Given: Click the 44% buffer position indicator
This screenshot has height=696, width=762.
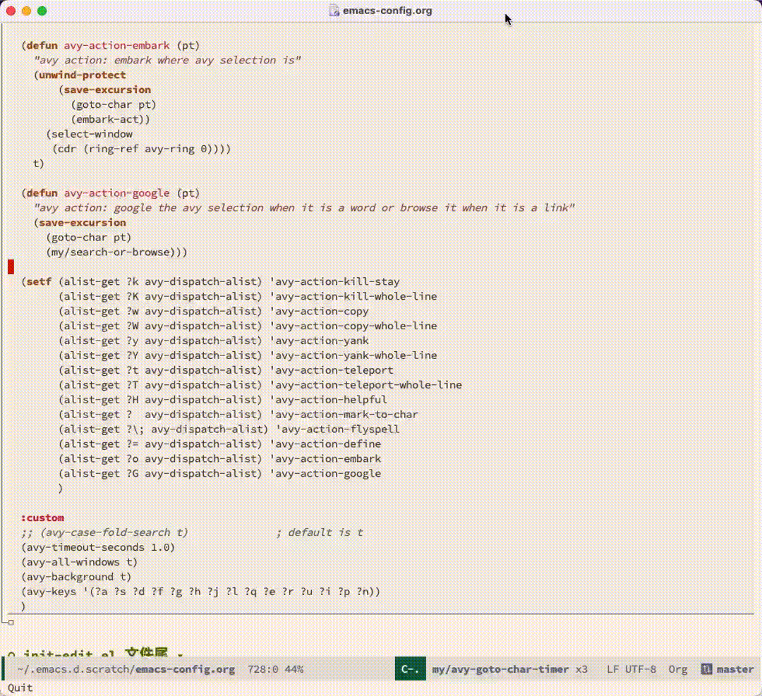Looking at the screenshot, I should (294, 669).
